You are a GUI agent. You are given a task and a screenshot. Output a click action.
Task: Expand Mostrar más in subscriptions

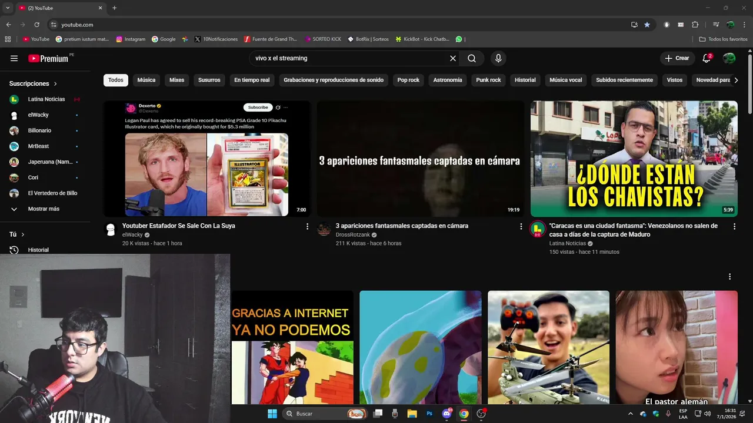click(44, 209)
